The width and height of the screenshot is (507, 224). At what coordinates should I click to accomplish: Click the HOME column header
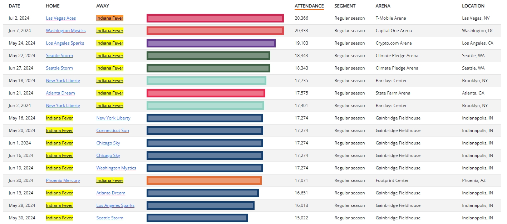(53, 6)
